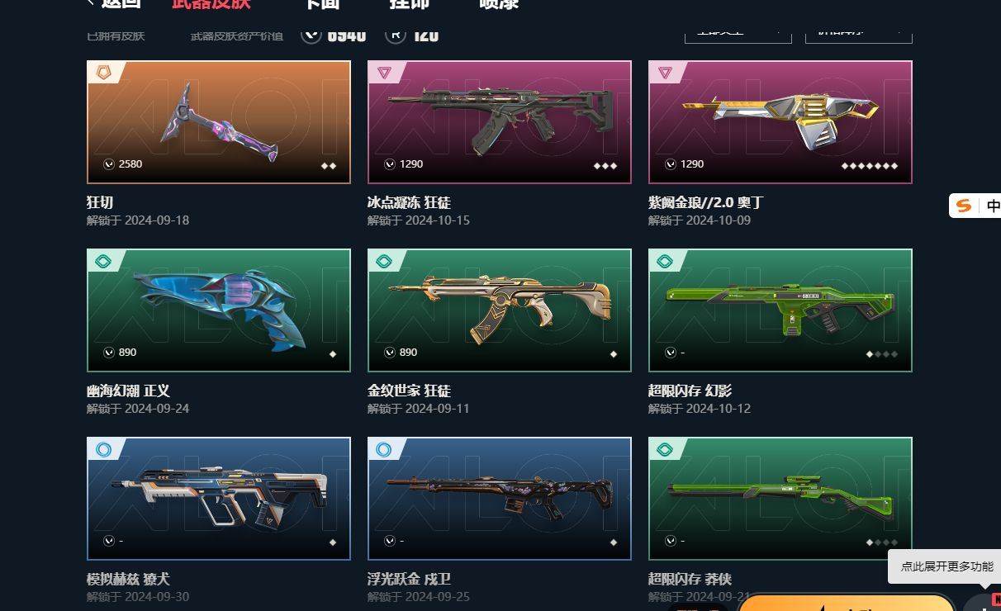Click the VP currency icon beside 2580
Screen dimensions: 1001x611
tap(109, 164)
